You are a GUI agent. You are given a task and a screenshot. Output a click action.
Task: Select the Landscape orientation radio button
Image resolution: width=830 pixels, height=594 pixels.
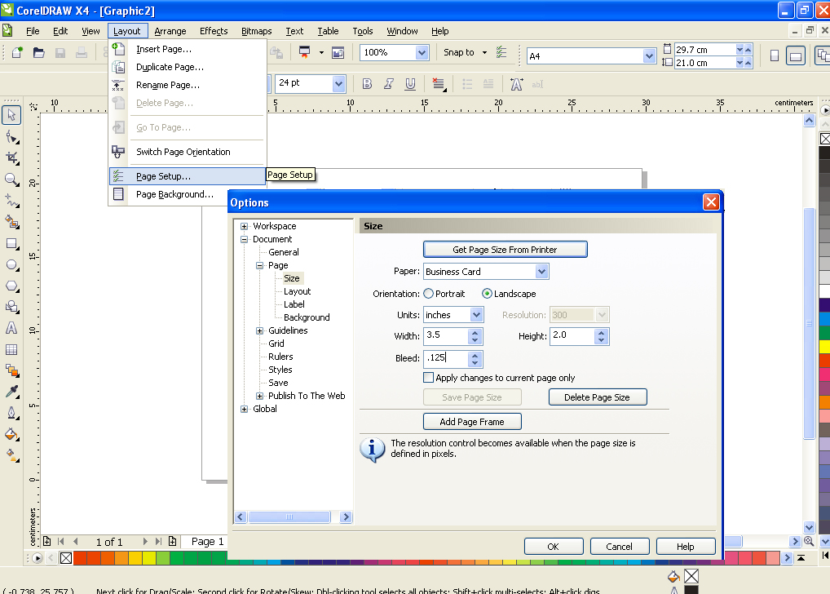(487, 294)
